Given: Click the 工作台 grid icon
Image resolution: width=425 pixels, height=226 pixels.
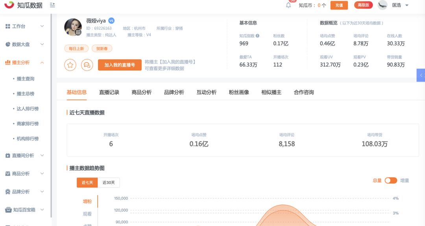Looking at the screenshot, I should pos(7,26).
